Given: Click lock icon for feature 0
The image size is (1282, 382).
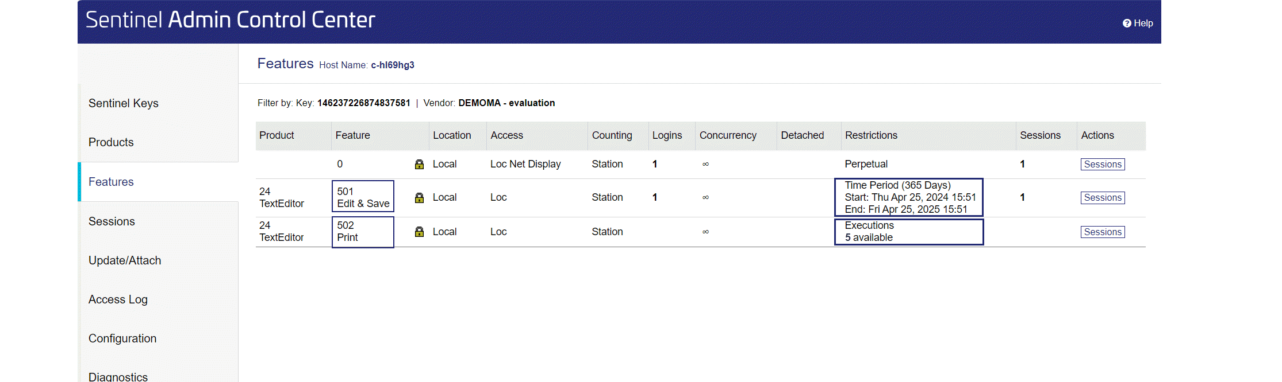Looking at the screenshot, I should pyautogui.click(x=419, y=165).
